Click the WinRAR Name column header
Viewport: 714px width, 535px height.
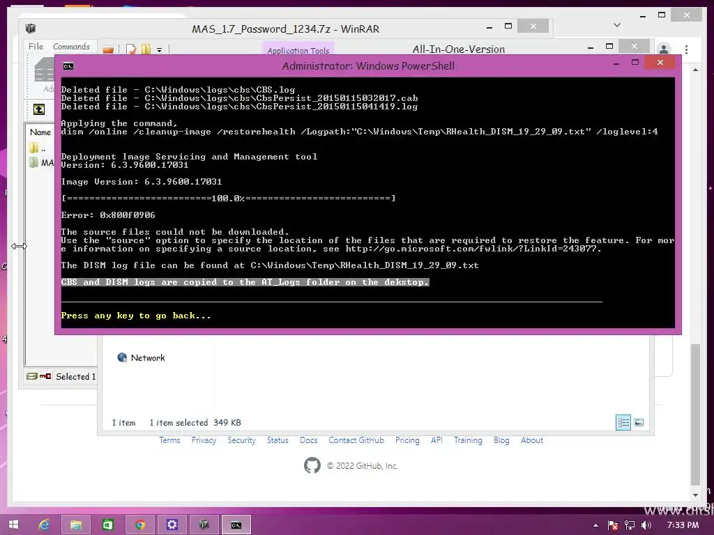pos(40,132)
